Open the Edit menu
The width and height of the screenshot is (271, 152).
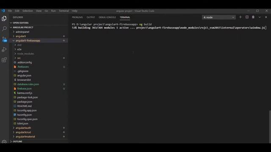17,11
